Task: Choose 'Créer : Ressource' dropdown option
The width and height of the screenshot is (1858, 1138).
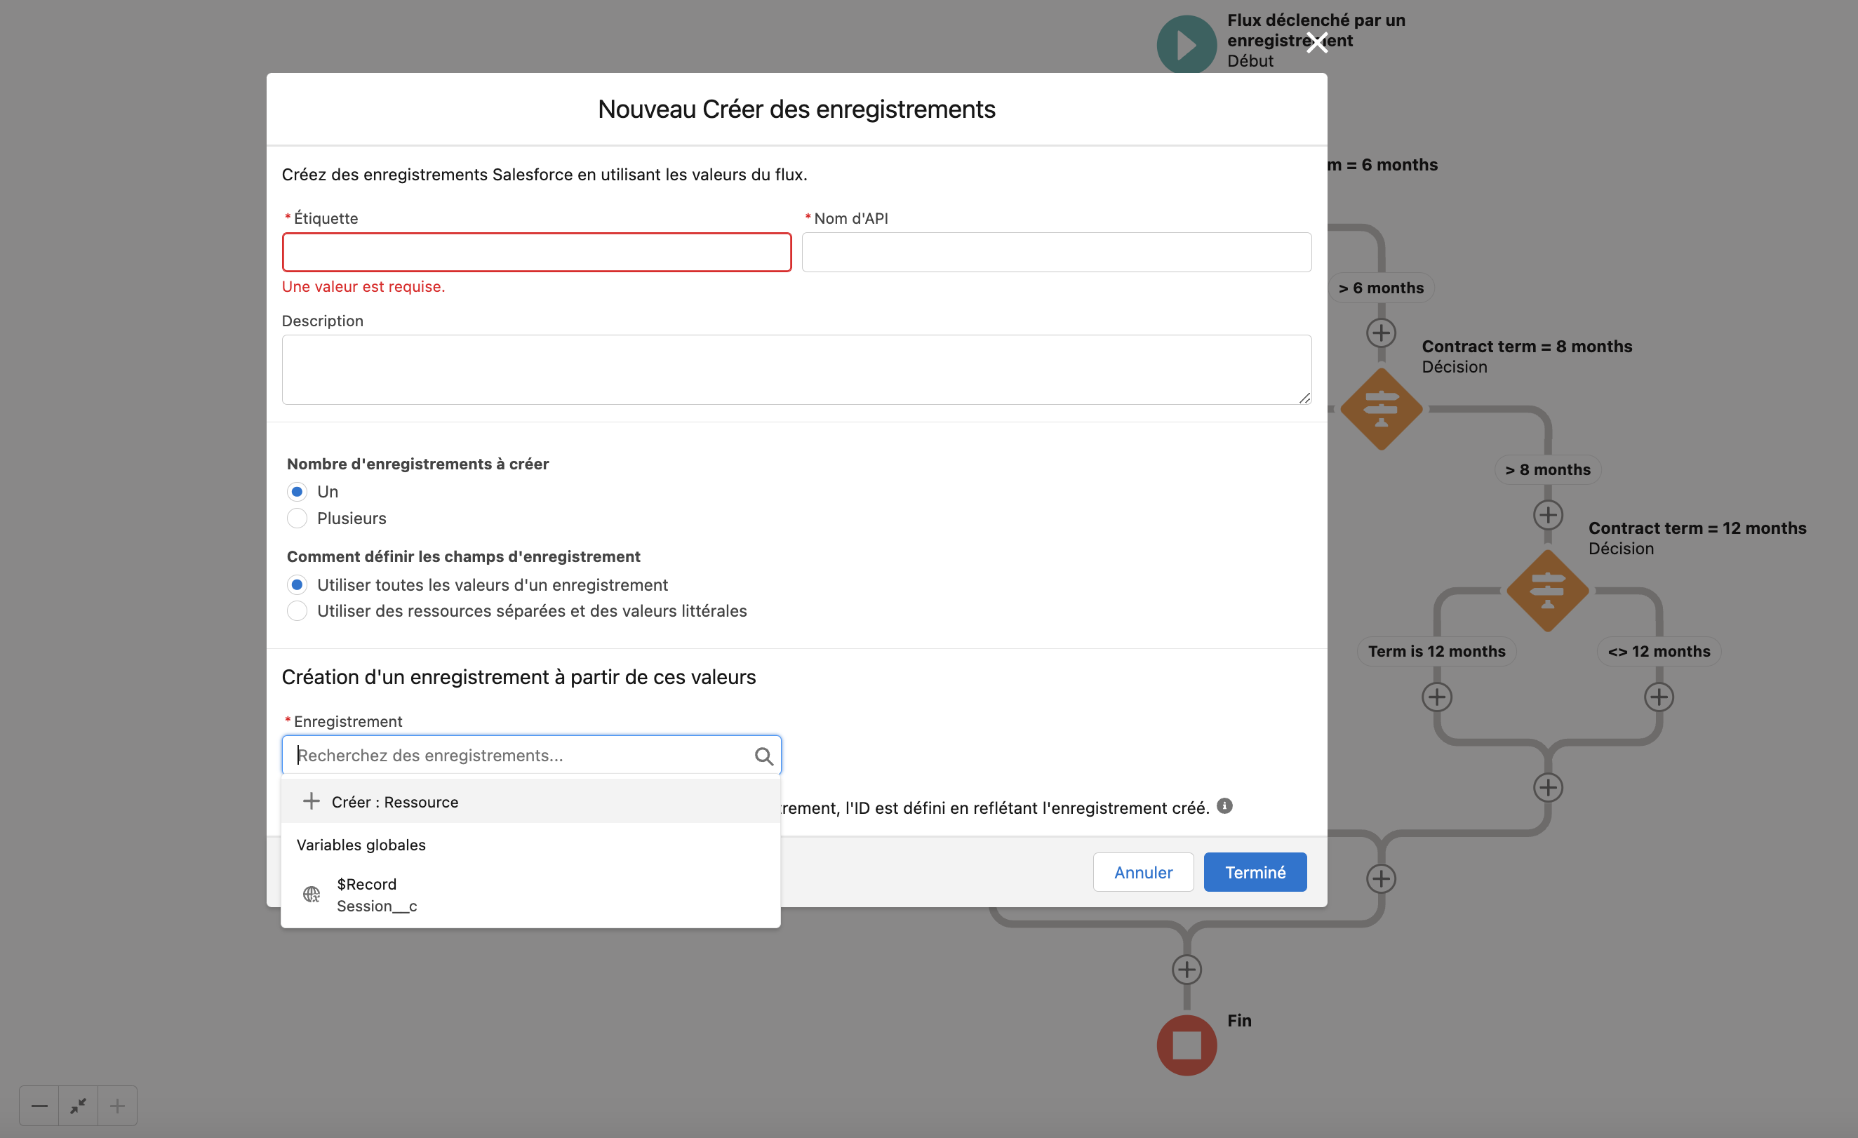Action: click(x=394, y=802)
